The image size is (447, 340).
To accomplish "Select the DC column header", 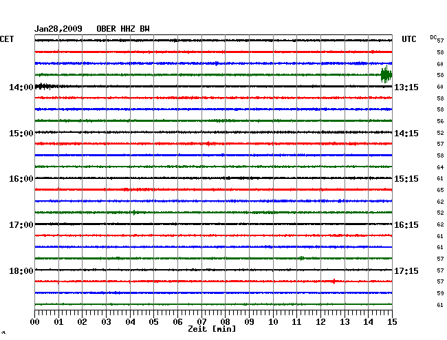I will [433, 37].
